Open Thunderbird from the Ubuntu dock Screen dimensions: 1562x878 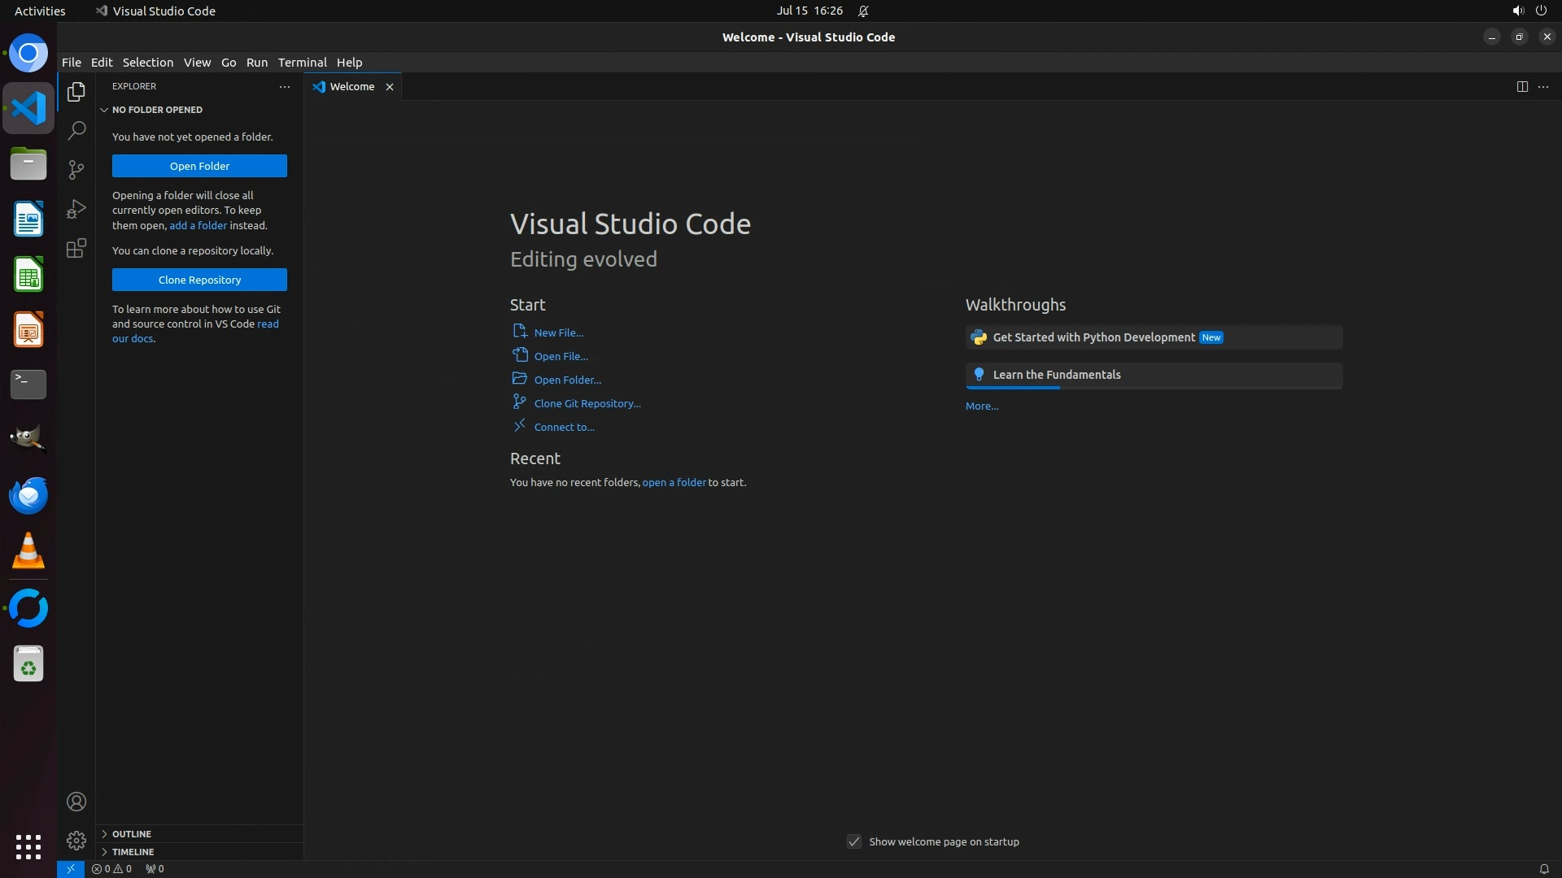28,496
